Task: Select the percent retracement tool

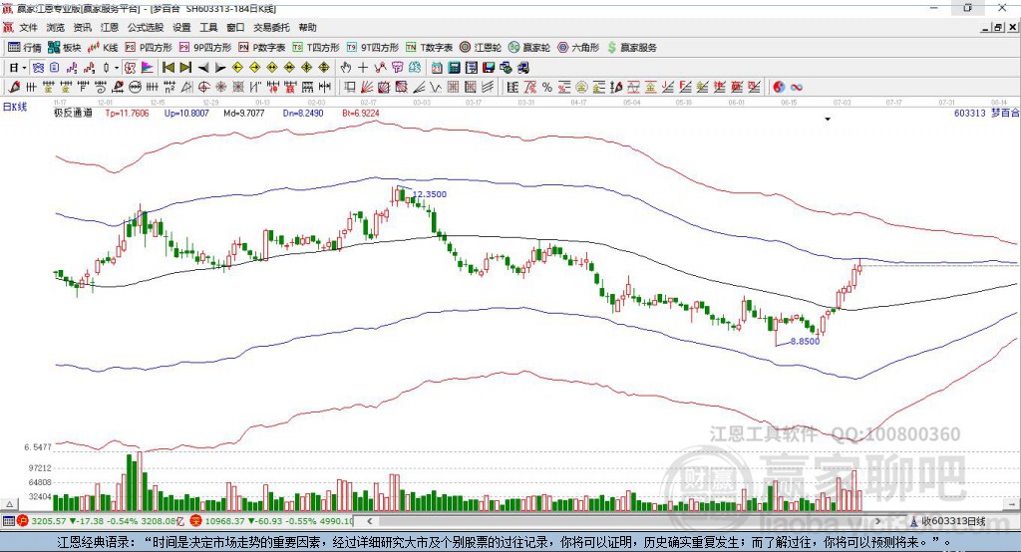Action: pos(547,87)
